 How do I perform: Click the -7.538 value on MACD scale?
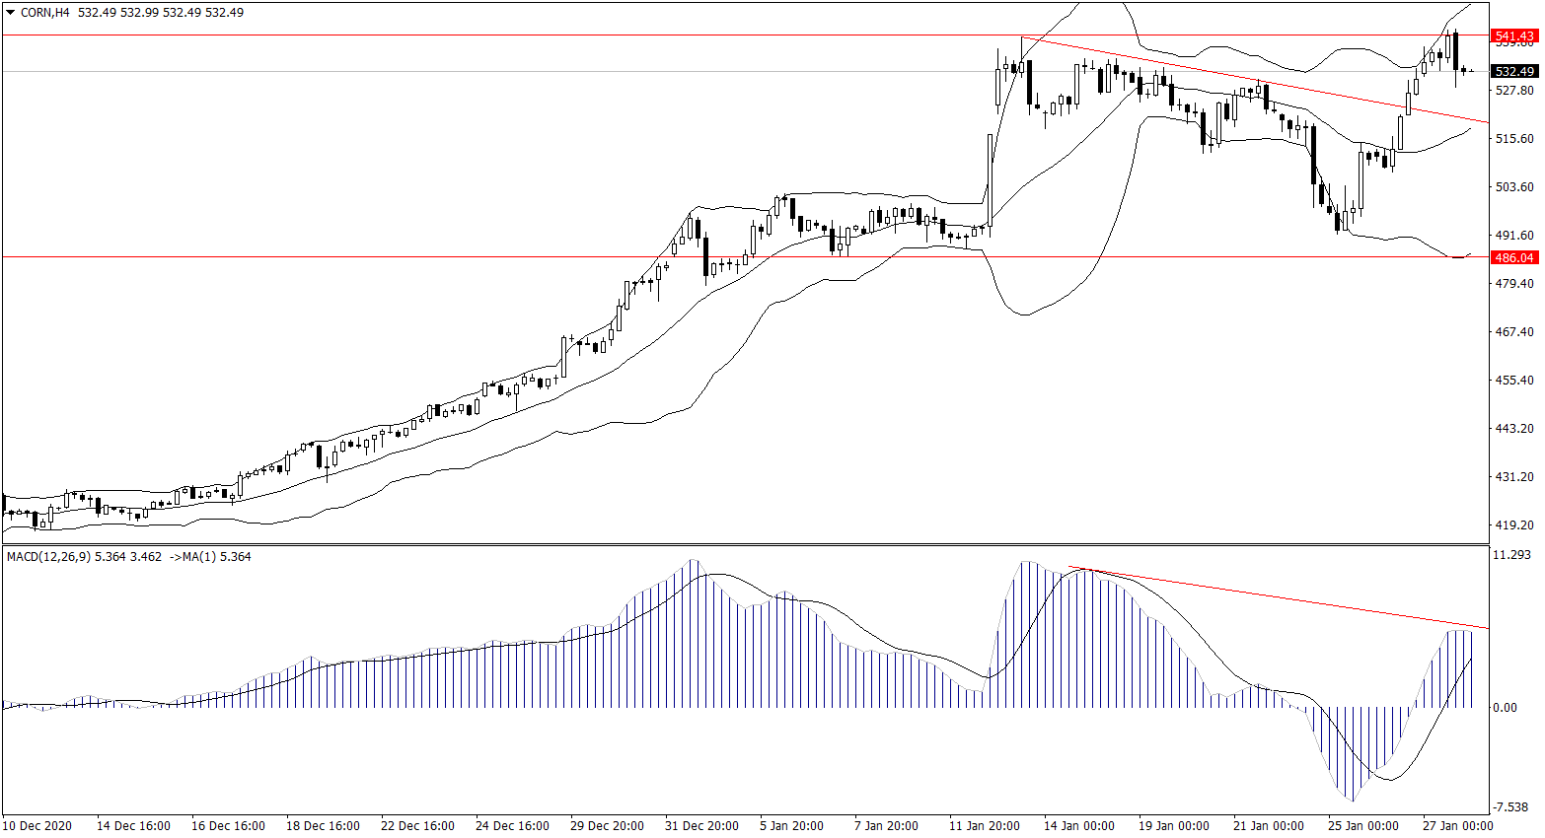coord(1511,807)
